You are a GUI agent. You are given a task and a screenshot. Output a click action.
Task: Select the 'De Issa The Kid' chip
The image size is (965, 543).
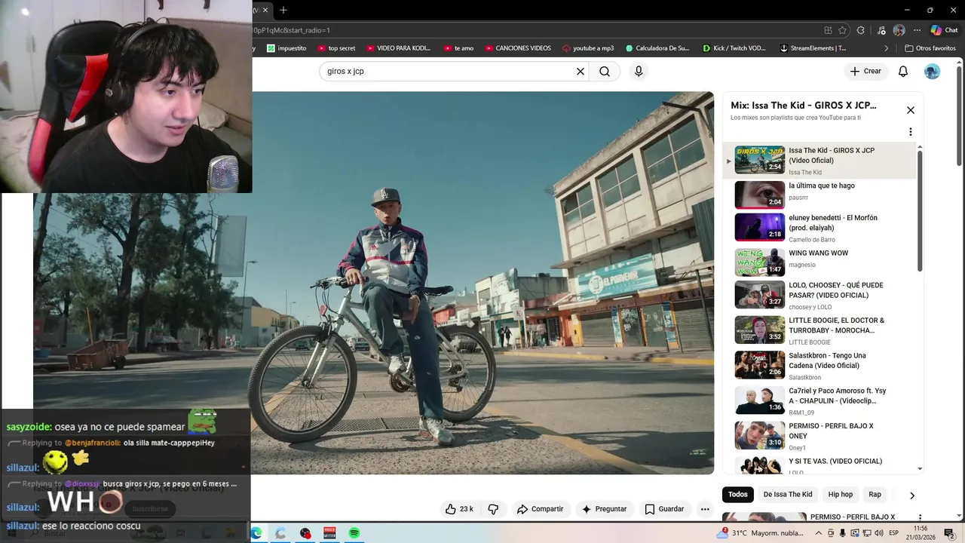coord(788,495)
